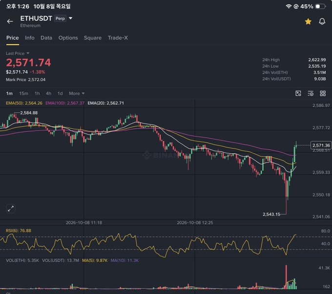The height and width of the screenshot is (294, 332).
Task: Open chart indicator settings icon
Action: (x=311, y=93)
